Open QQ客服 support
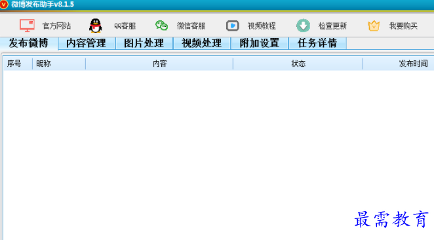 point(125,26)
